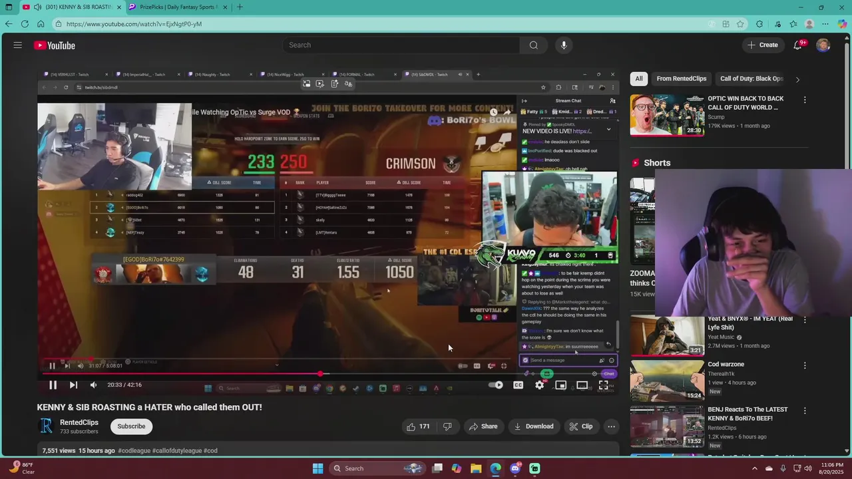Open the favorites list icon in toolbar
852x479 pixels.
tap(793, 24)
